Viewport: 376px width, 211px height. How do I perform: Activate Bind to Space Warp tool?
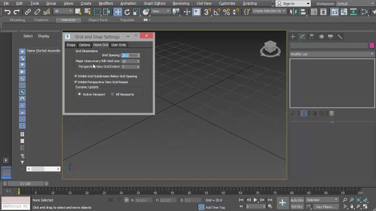pos(46,12)
